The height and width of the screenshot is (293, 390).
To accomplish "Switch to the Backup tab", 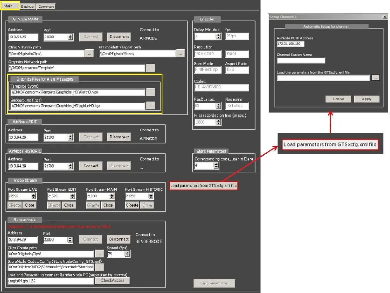I will (28, 7).
